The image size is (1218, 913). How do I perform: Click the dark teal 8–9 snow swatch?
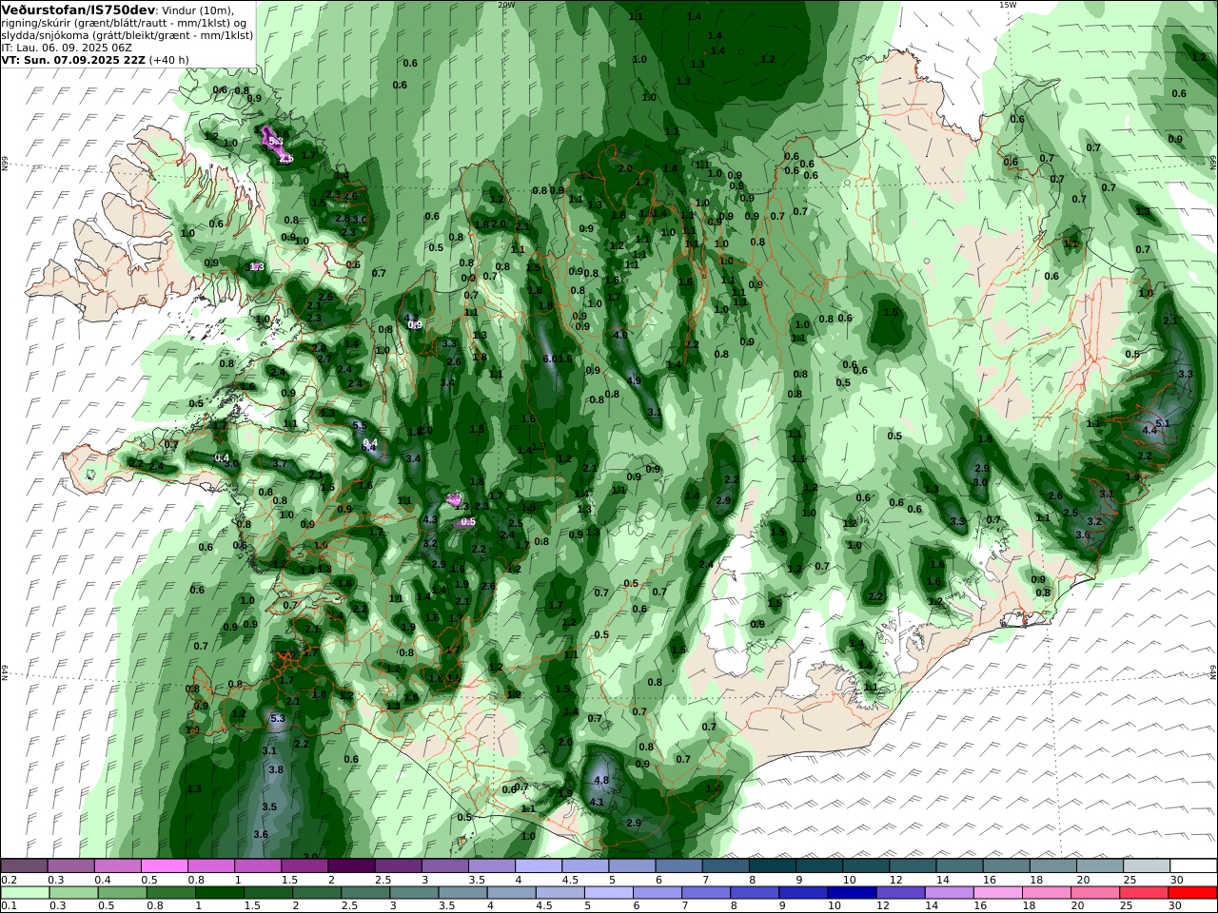[773, 866]
